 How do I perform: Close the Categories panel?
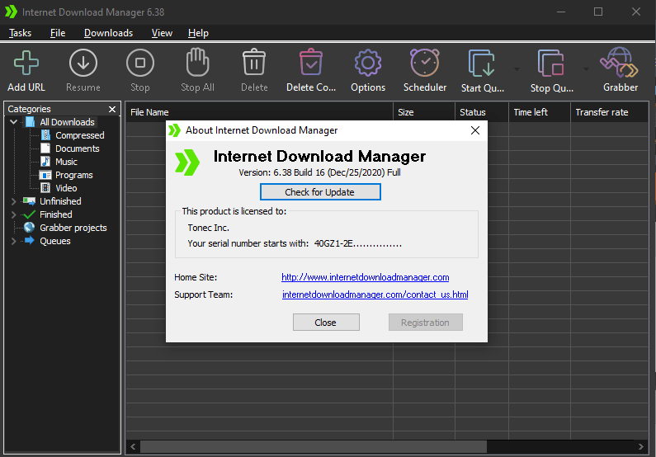pos(112,109)
